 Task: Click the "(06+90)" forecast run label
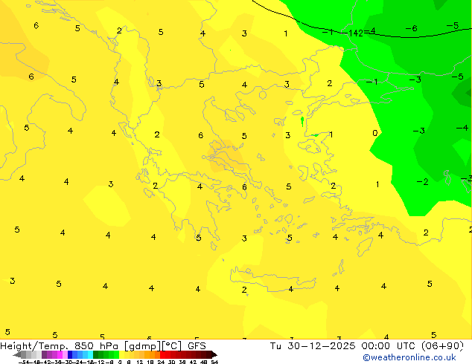442,346
